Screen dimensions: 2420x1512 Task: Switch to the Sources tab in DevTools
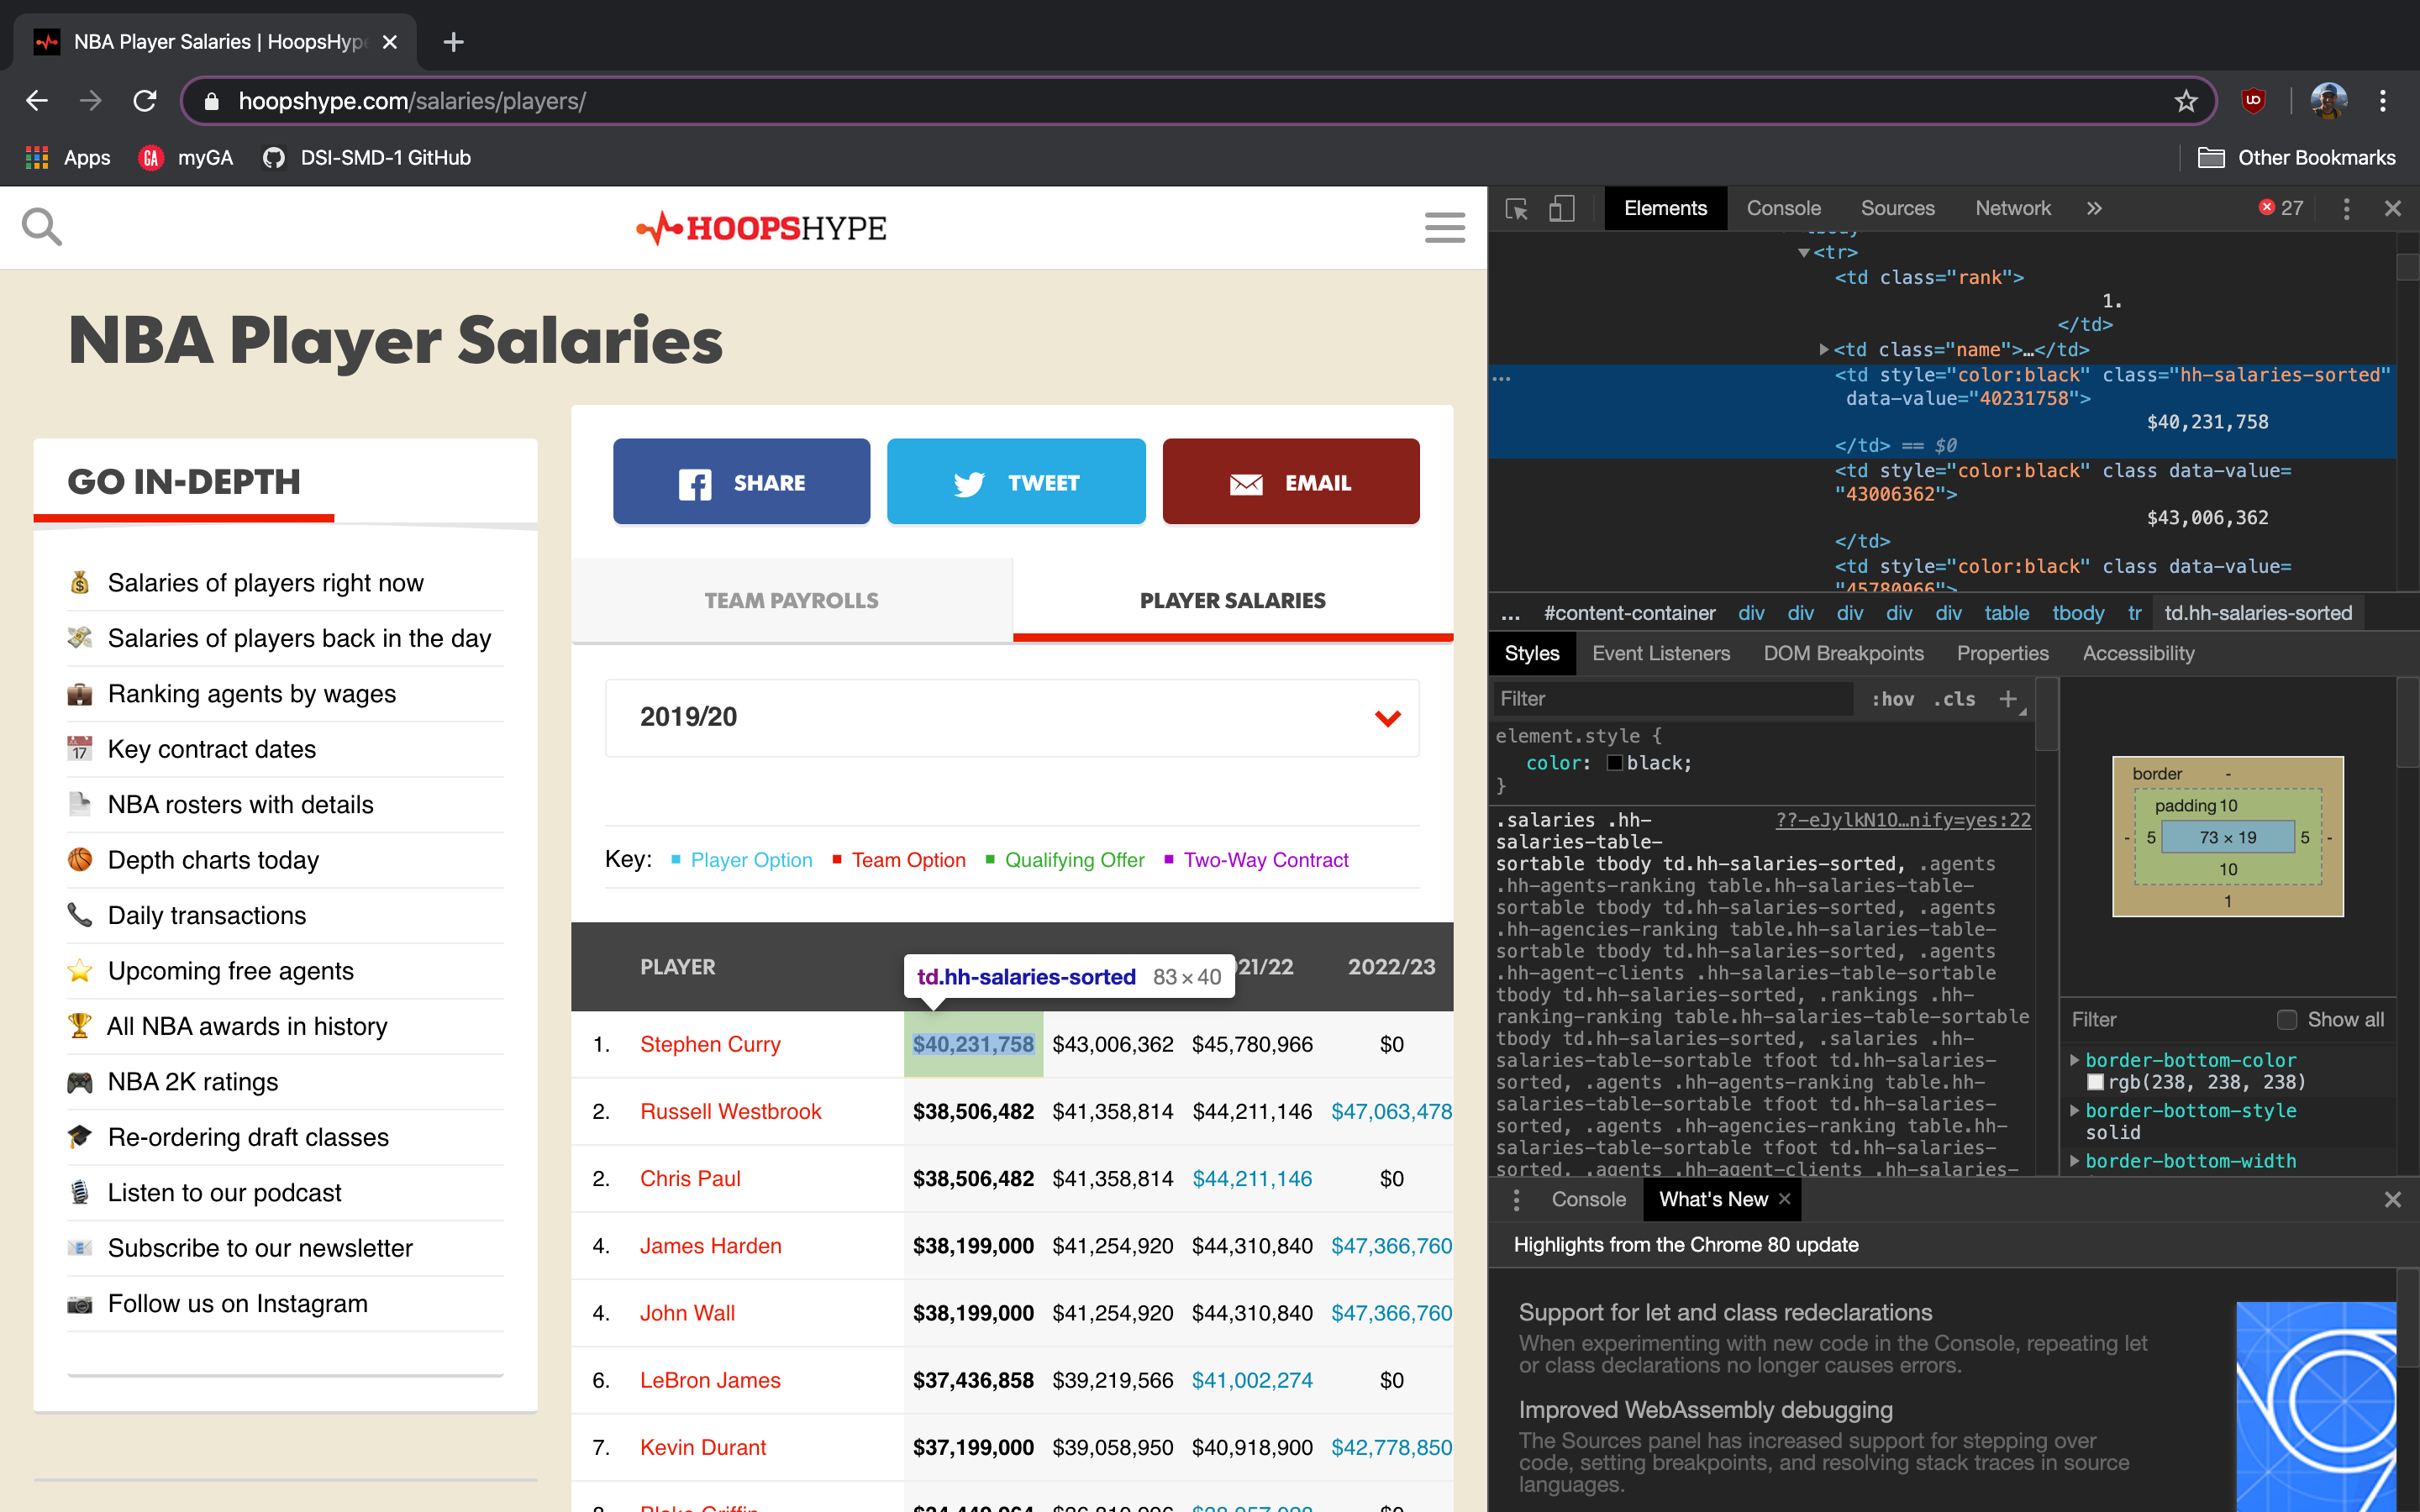point(1897,208)
